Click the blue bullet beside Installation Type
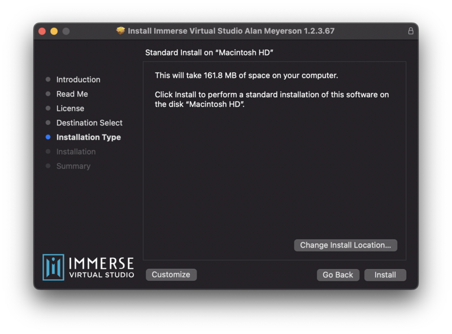452x334 pixels. (48, 137)
